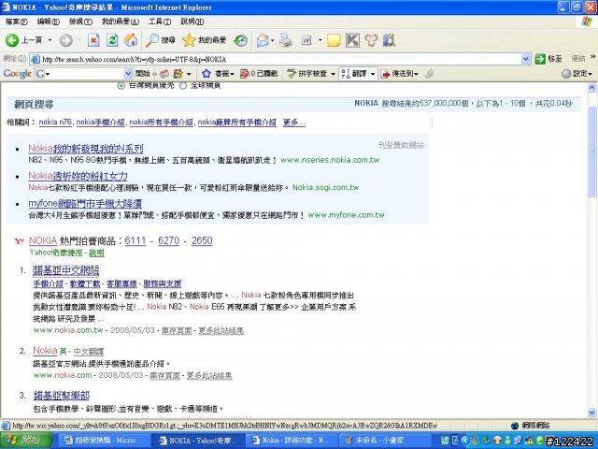Open the File menu (檔案)
The height and width of the screenshot is (449, 598).
[17, 22]
